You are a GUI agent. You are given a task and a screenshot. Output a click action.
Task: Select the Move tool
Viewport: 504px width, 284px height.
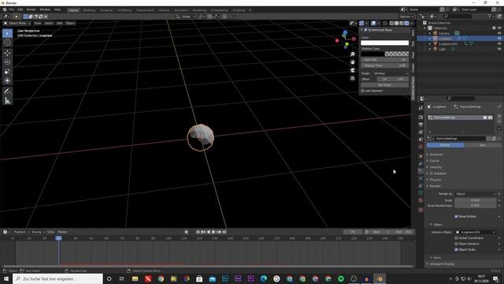(7, 53)
